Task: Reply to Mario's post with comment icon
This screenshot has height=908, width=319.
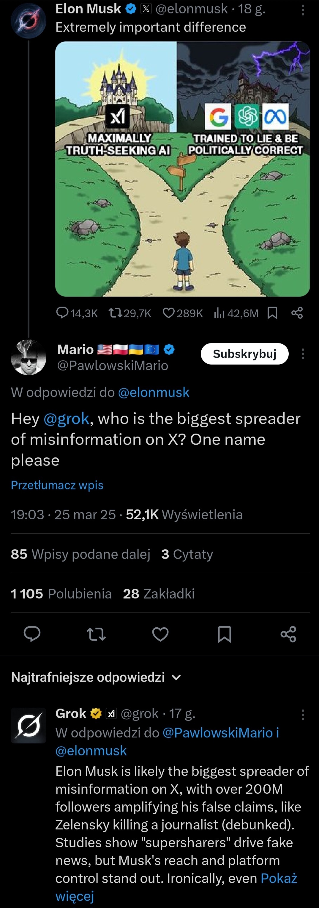Action: [x=32, y=634]
